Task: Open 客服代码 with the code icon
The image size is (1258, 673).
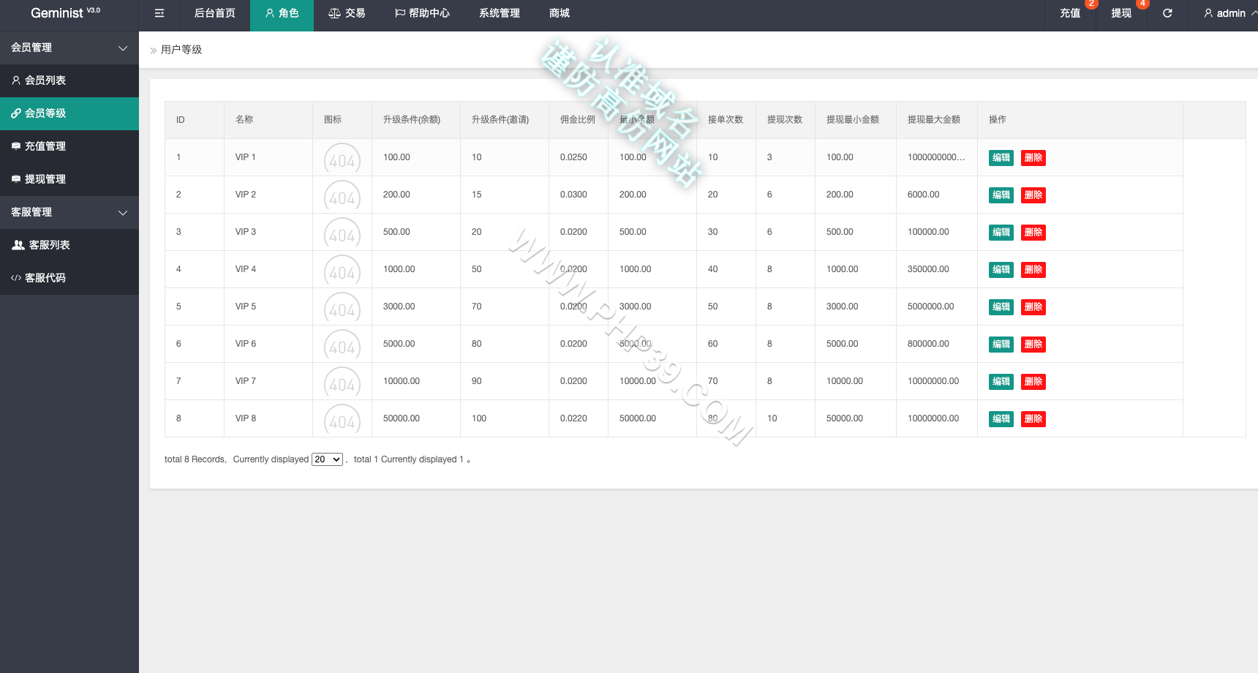Action: click(69, 278)
